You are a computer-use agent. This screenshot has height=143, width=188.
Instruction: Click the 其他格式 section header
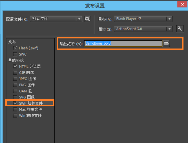click(16, 60)
